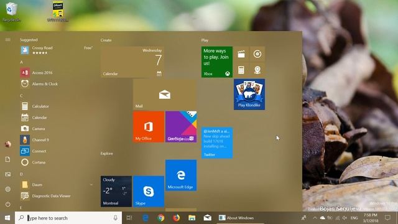Screen dimensions: 398x224
Task: Launch the Connect app
Action: click(x=57, y=151)
